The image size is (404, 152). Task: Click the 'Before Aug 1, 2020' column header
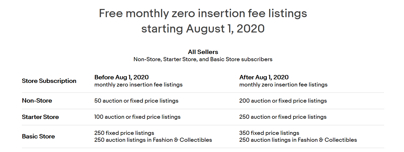pos(121,77)
